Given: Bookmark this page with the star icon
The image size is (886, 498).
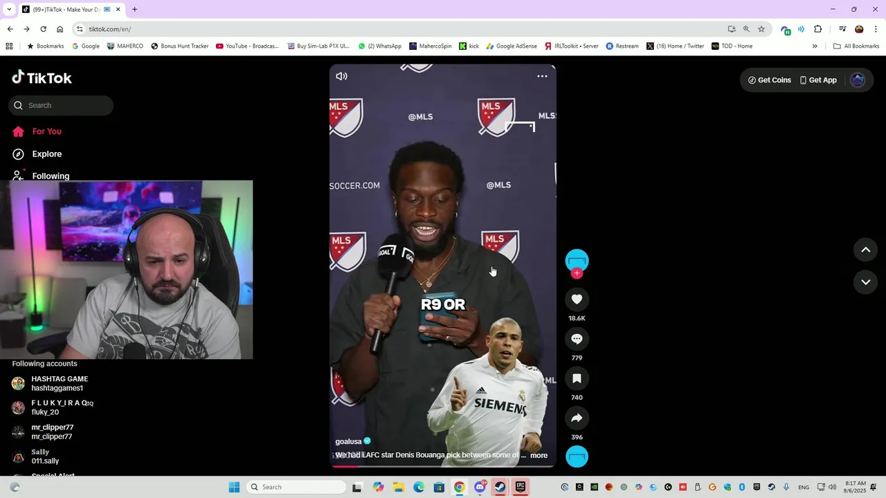Looking at the screenshot, I should (x=761, y=29).
